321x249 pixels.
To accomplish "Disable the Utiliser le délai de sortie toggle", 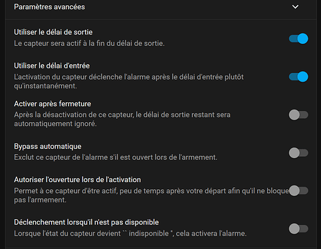I will (298, 39).
